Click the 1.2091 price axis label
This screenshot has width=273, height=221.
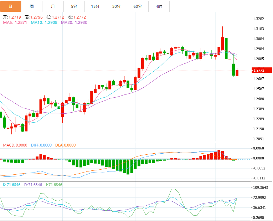click(x=258, y=139)
